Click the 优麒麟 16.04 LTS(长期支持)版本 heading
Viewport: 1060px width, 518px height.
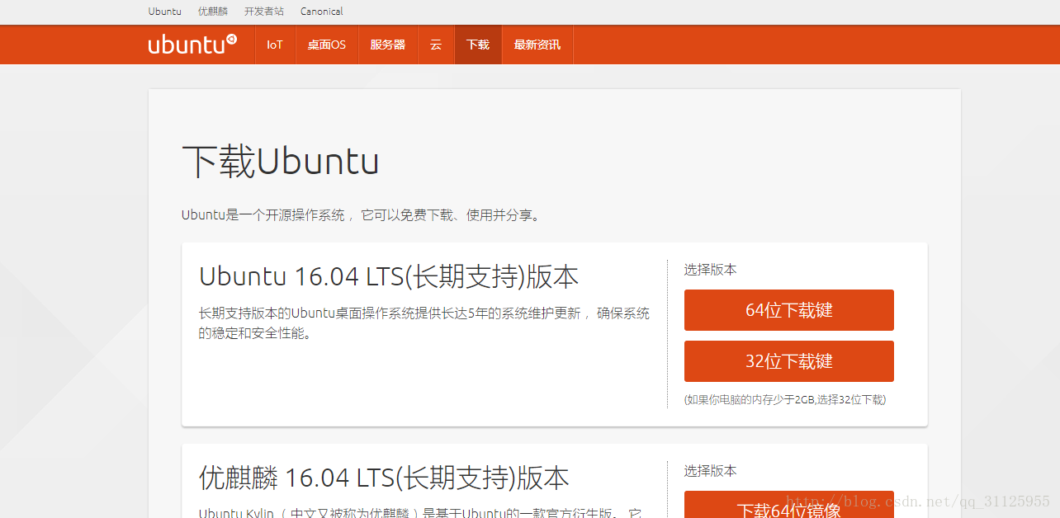coord(384,478)
